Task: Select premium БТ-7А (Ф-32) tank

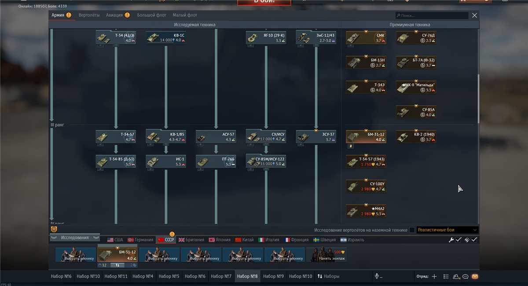Action: pyautogui.click(x=416, y=62)
